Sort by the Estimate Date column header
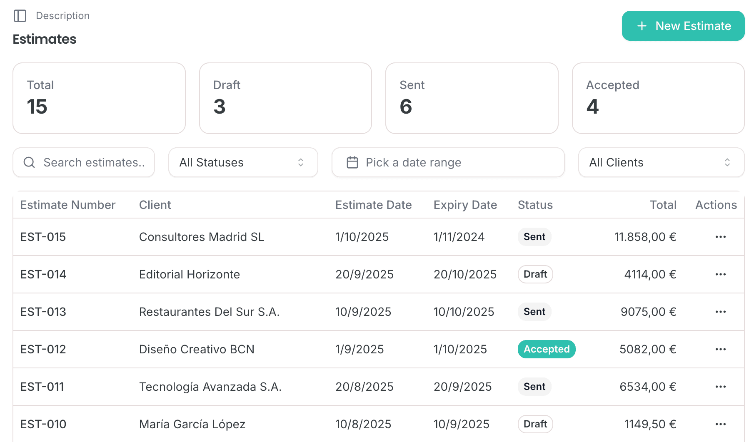Image resolution: width=754 pixels, height=442 pixels. 374,205
